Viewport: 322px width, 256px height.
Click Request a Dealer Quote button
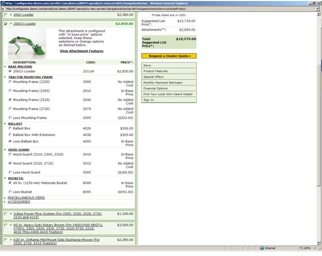pyautogui.click(x=169, y=56)
